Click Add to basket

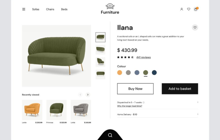coord(180,89)
